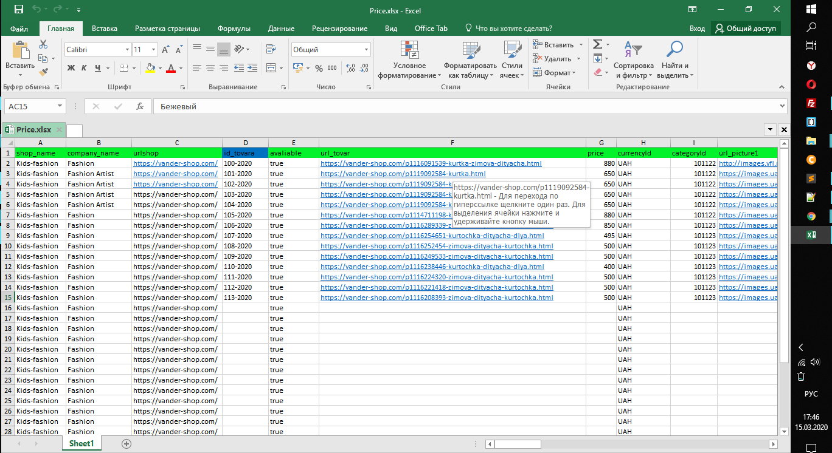Apply yellow fill color bucket

click(151, 68)
